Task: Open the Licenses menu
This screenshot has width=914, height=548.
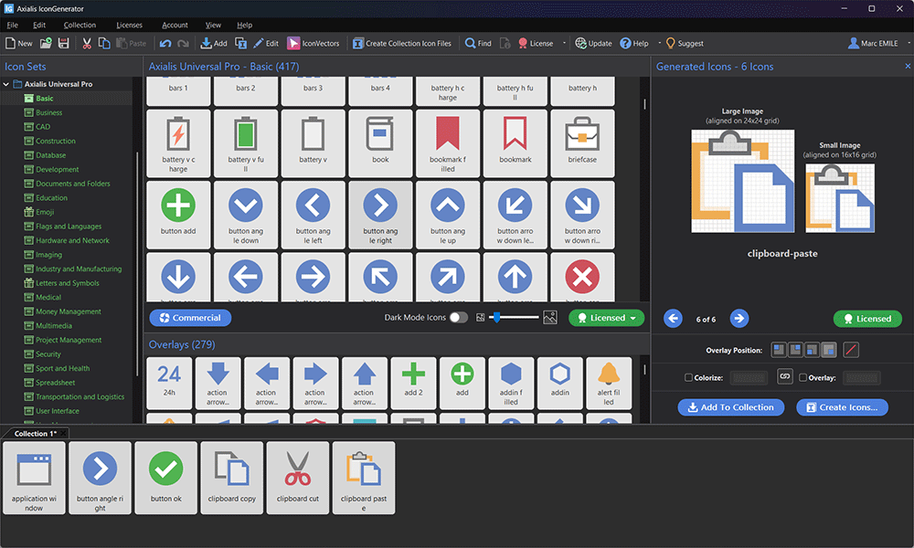Action: (x=129, y=25)
